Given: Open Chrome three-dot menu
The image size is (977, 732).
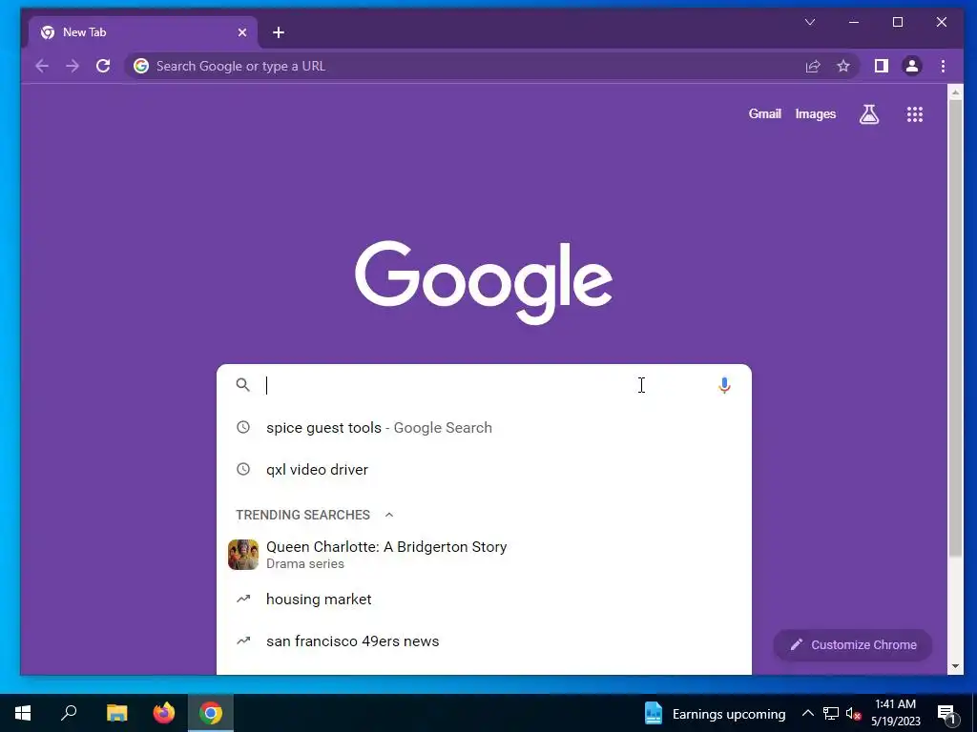Looking at the screenshot, I should coord(943,66).
